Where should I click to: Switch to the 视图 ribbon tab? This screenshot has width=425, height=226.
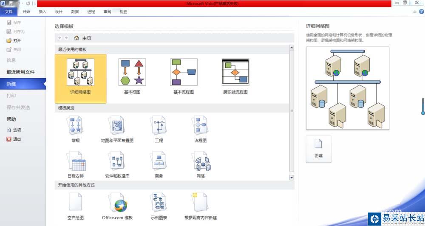(x=124, y=11)
